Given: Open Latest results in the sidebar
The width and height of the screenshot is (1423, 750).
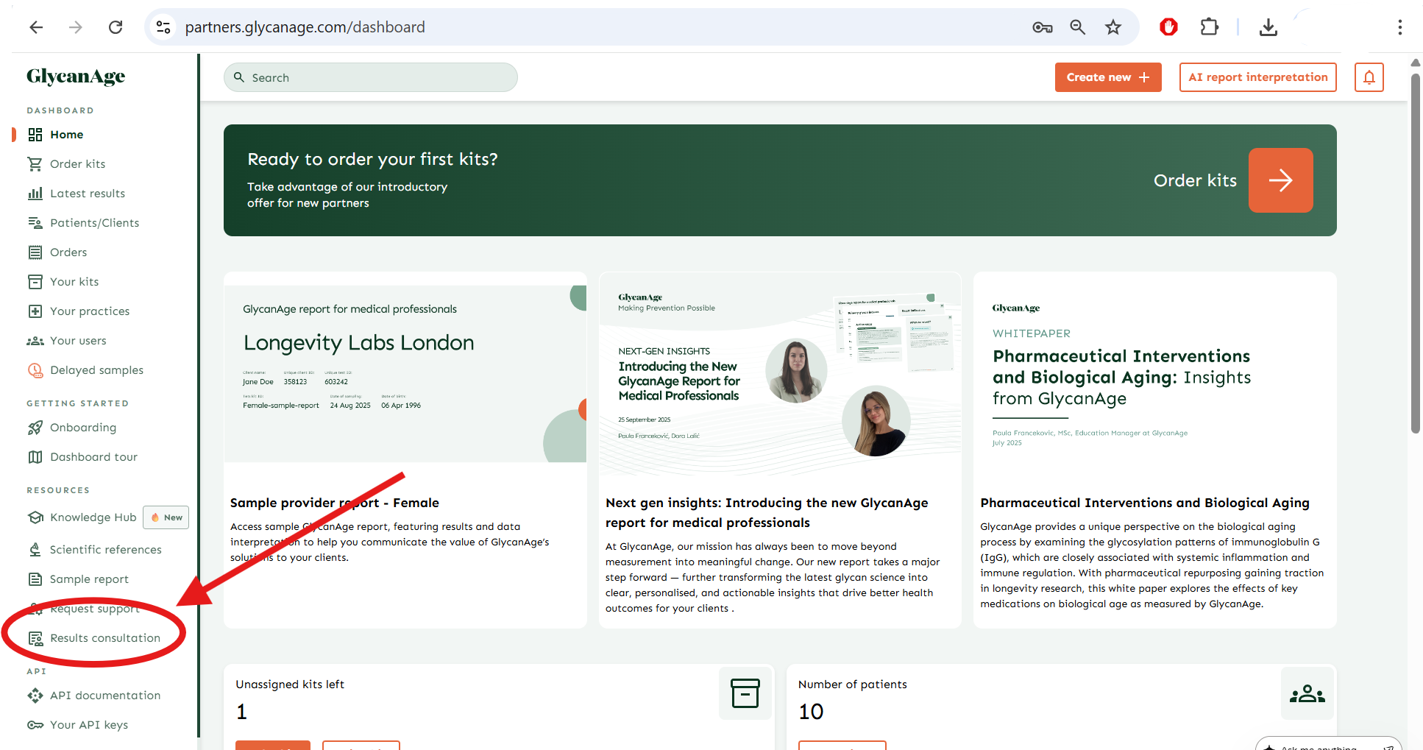Looking at the screenshot, I should [87, 194].
